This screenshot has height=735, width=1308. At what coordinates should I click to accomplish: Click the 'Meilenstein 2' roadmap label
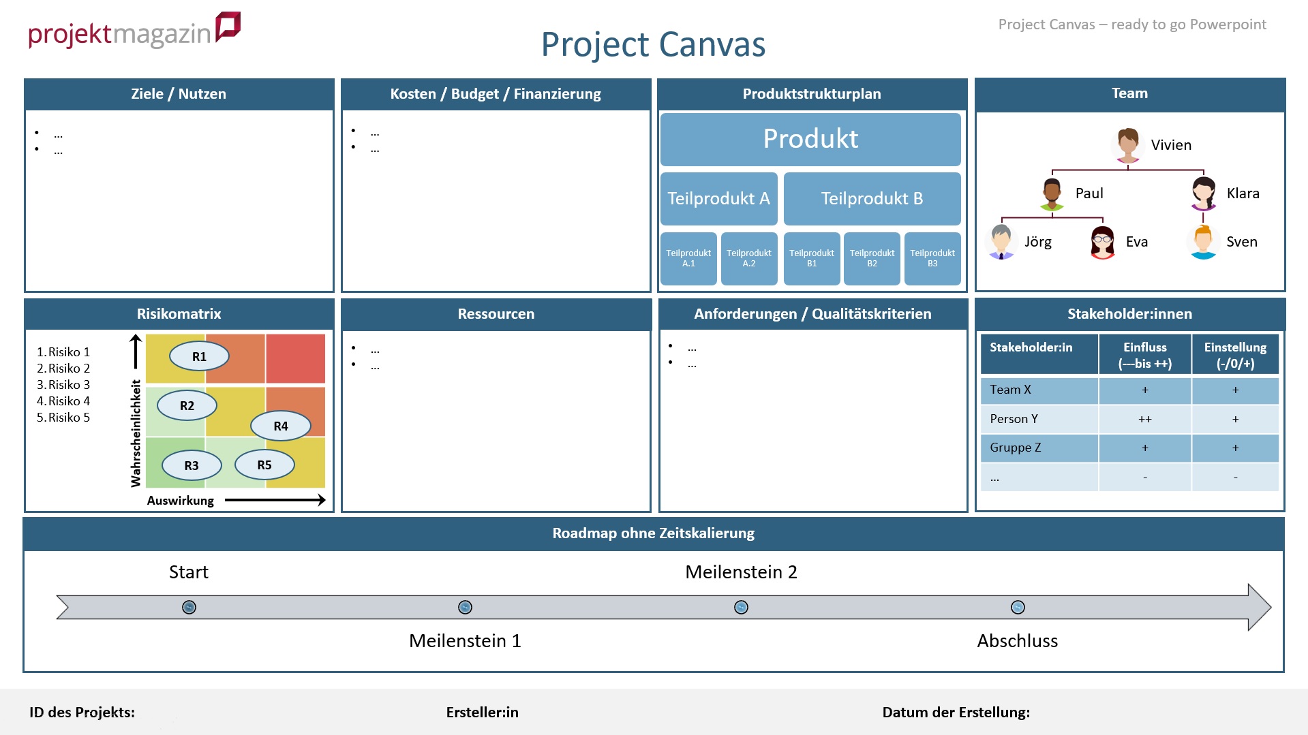pos(741,572)
